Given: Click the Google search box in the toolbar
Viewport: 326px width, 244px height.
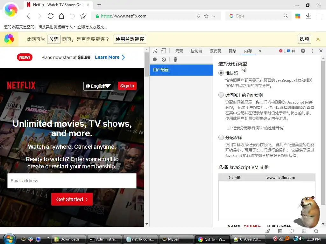Looking at the screenshot, I should [258, 16].
